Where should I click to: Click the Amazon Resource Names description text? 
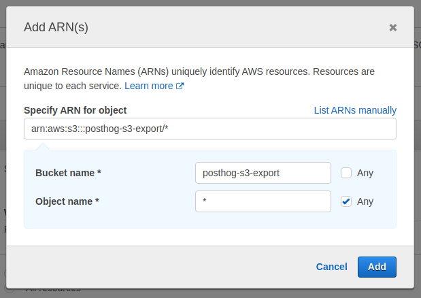point(199,71)
